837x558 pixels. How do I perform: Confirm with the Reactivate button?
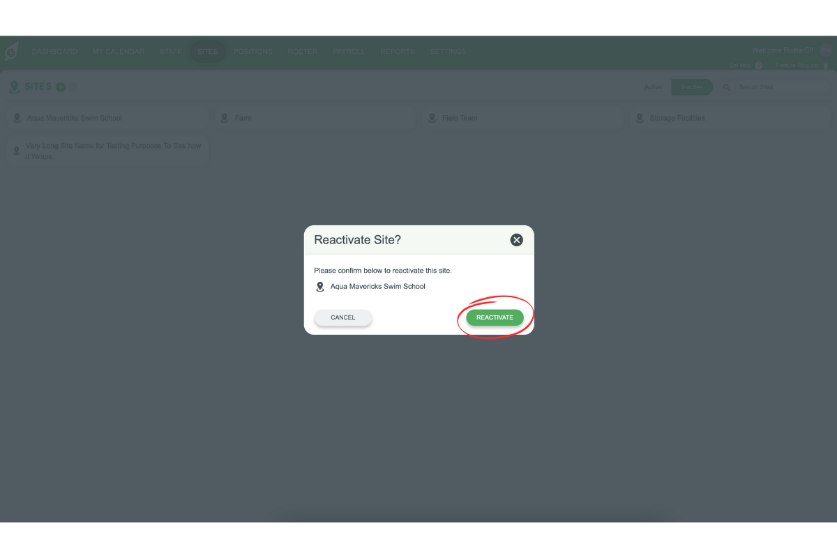(x=495, y=317)
